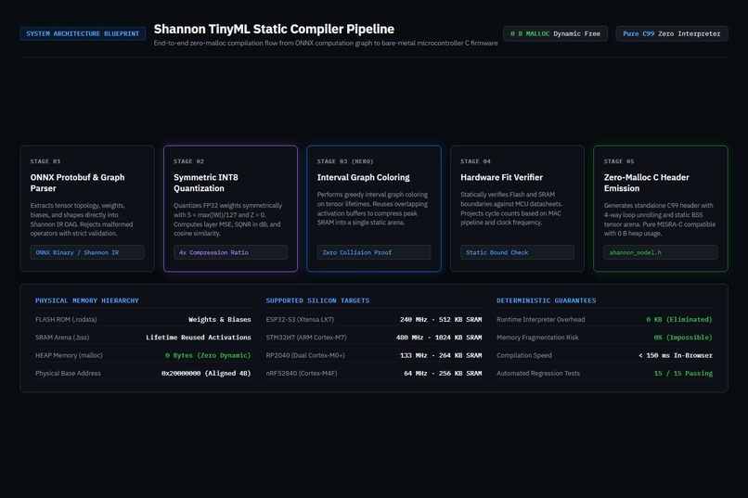Select the 'Memory Fragmentation Risk' label
Image resolution: width=748 pixels, height=498 pixels.
[x=537, y=338]
